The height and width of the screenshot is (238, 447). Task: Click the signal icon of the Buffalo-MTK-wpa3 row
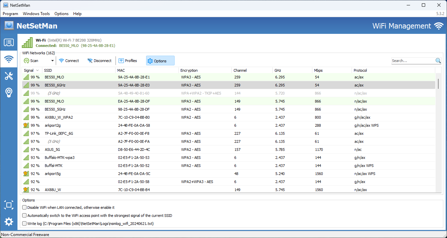26,158
